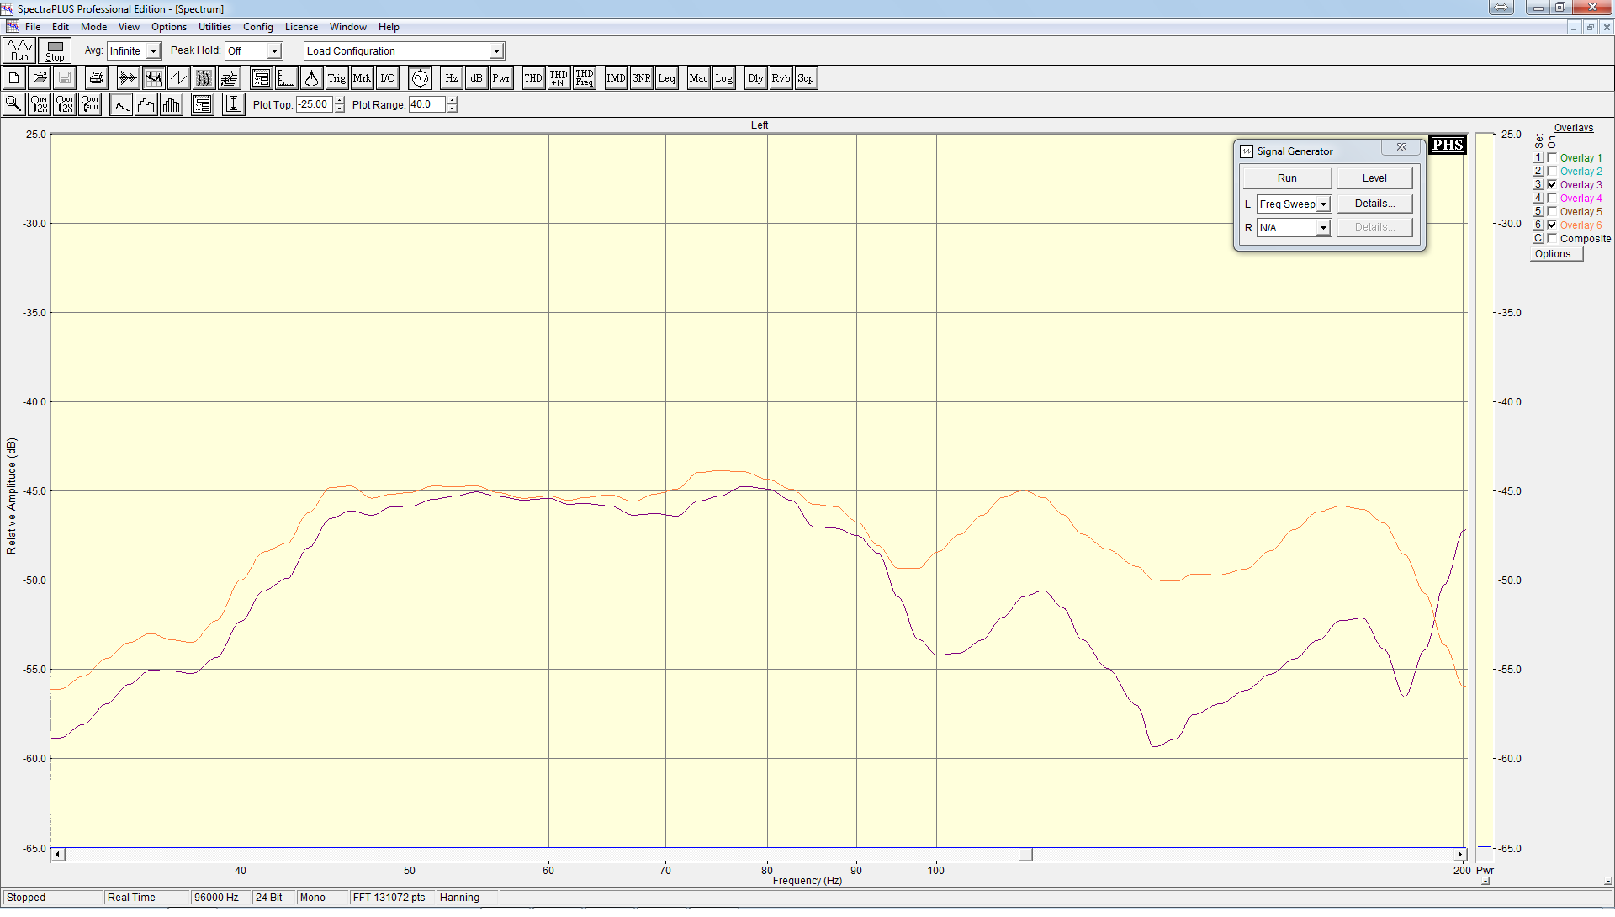Open the Freq Sweep left channel dropdown
Viewport: 1615px width, 917px height.
tap(1323, 204)
